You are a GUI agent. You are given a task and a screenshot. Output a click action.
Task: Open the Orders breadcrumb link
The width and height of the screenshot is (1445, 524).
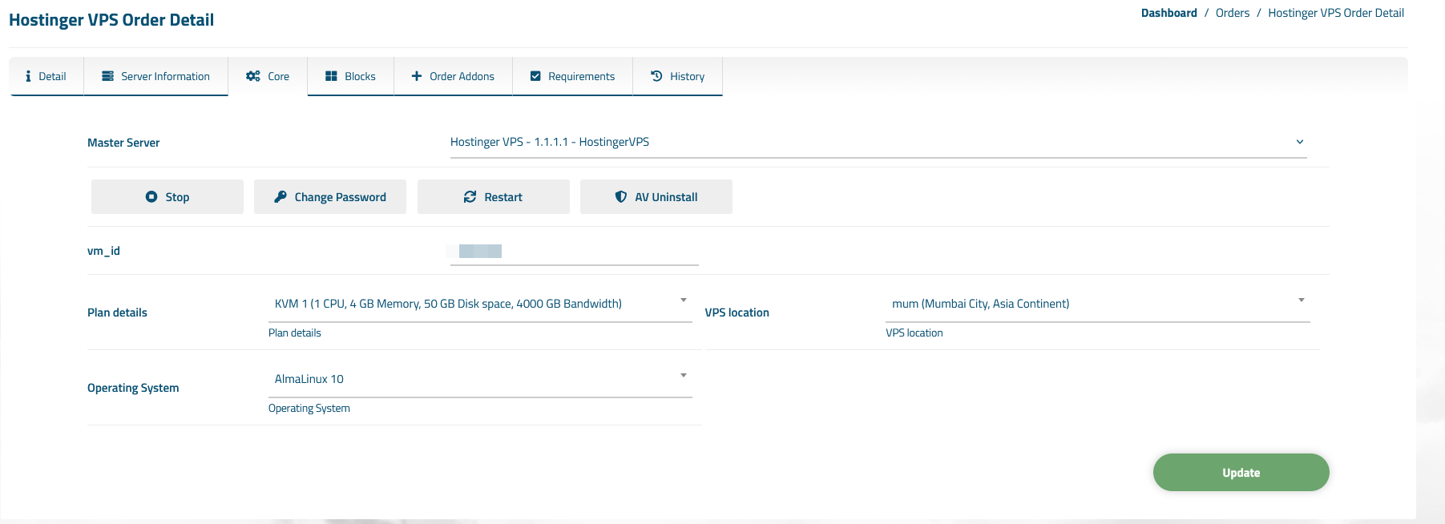click(1232, 12)
